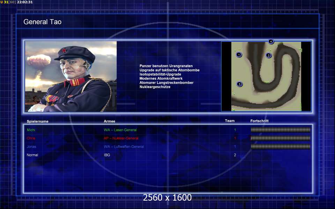The width and height of the screenshot is (335, 209).
Task: Click Chris's loading progress bar
Action: click(280, 138)
